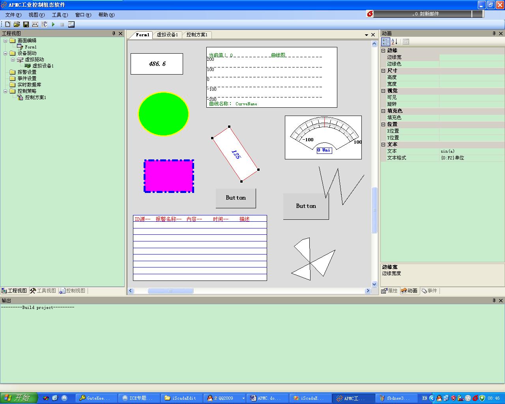The image size is (505, 404).
Task: Switch to the 事件 tab
Action: click(x=429, y=291)
